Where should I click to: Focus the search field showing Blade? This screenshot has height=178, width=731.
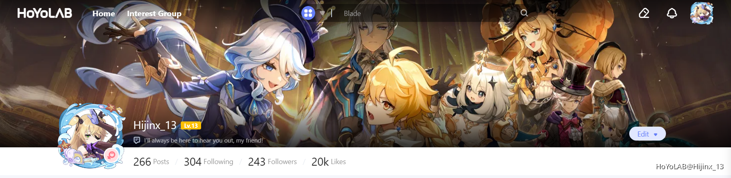tap(427, 13)
